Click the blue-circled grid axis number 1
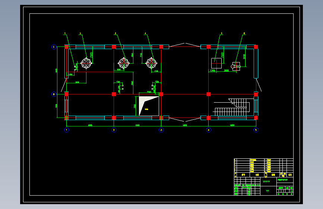The width and height of the screenshot is (323, 209). tap(66, 130)
